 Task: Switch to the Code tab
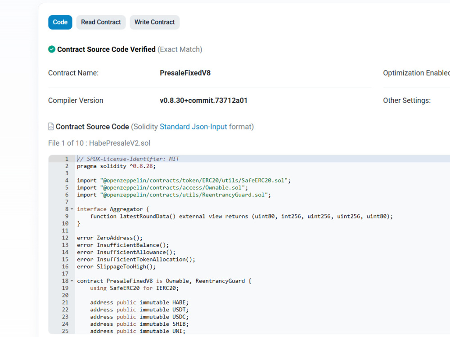(x=60, y=22)
